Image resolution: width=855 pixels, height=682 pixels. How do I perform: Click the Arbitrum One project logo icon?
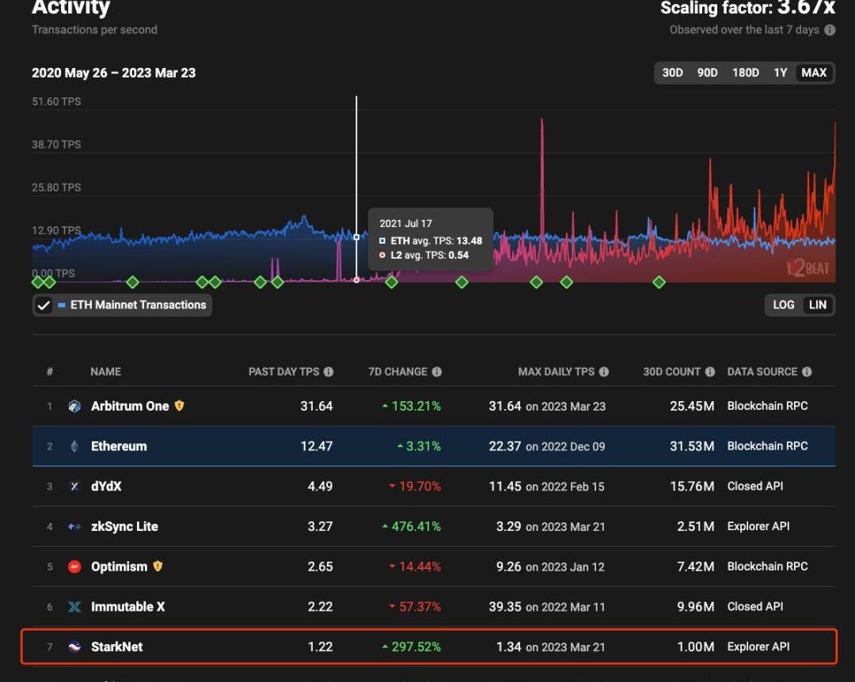coord(74,407)
